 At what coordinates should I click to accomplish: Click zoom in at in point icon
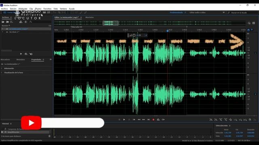coord(236,120)
